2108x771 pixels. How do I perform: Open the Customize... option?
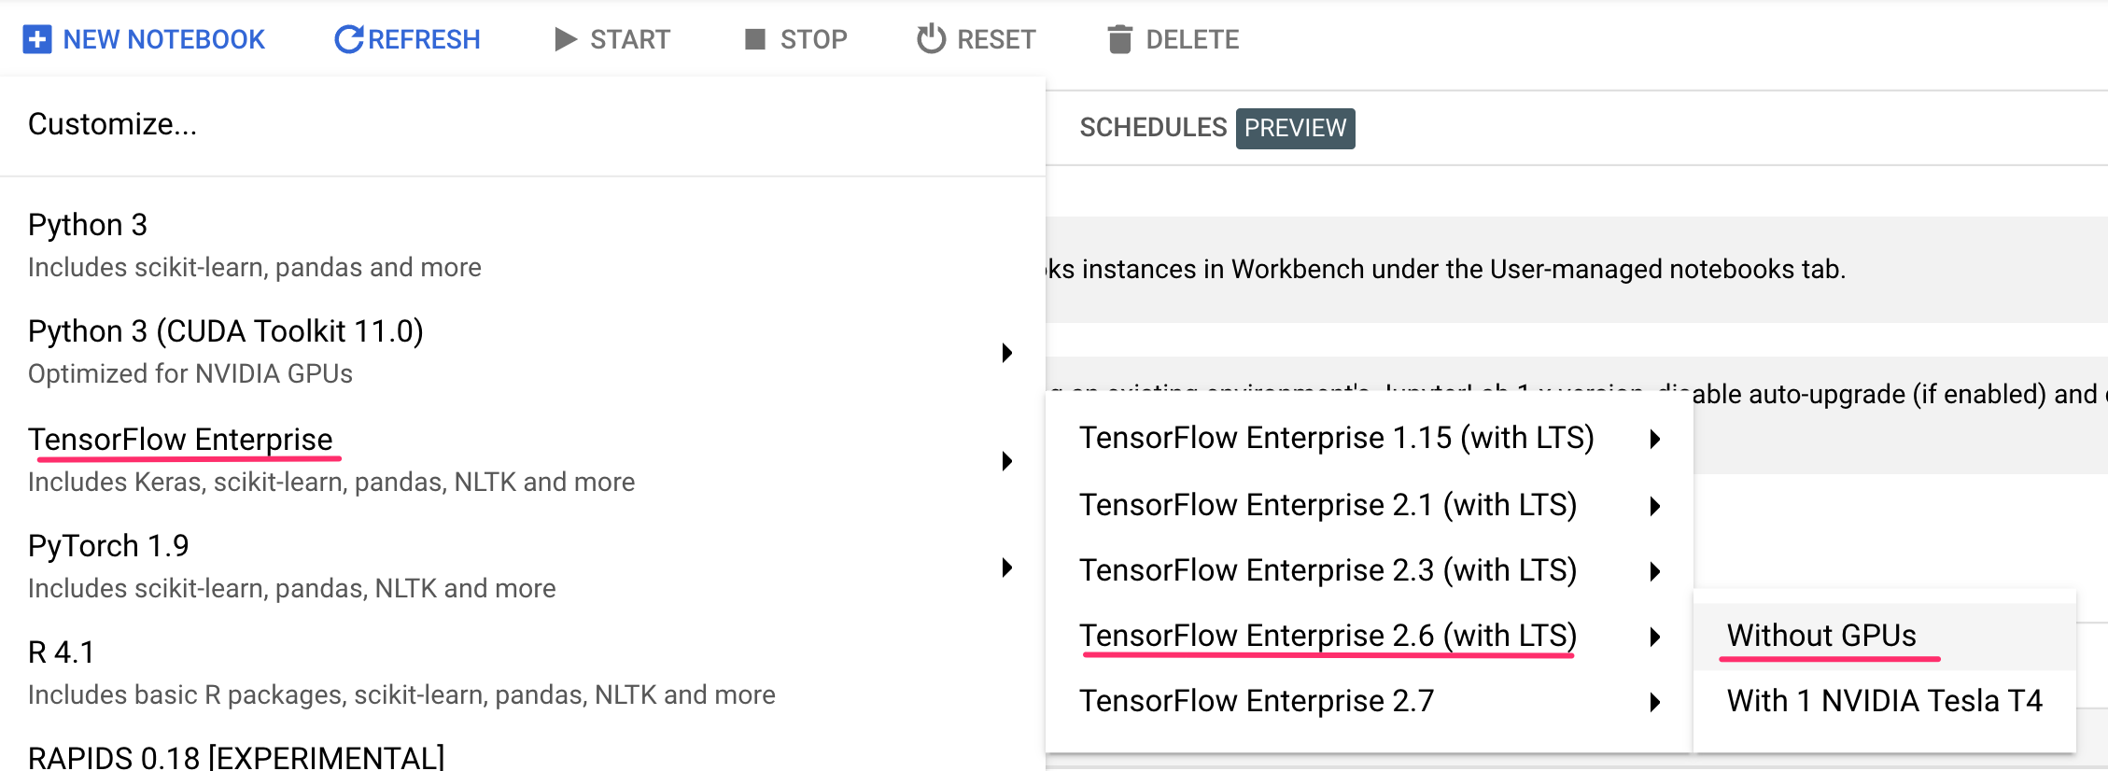[x=112, y=124]
